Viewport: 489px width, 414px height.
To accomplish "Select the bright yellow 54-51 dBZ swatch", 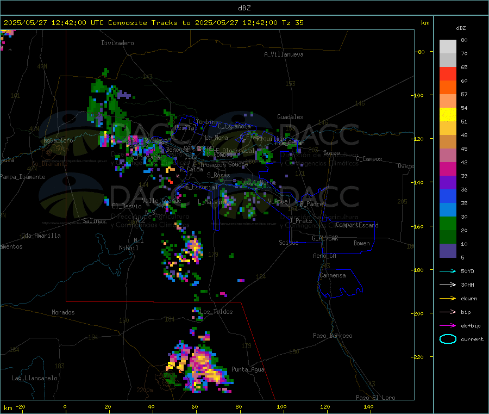I will tap(448, 115).
